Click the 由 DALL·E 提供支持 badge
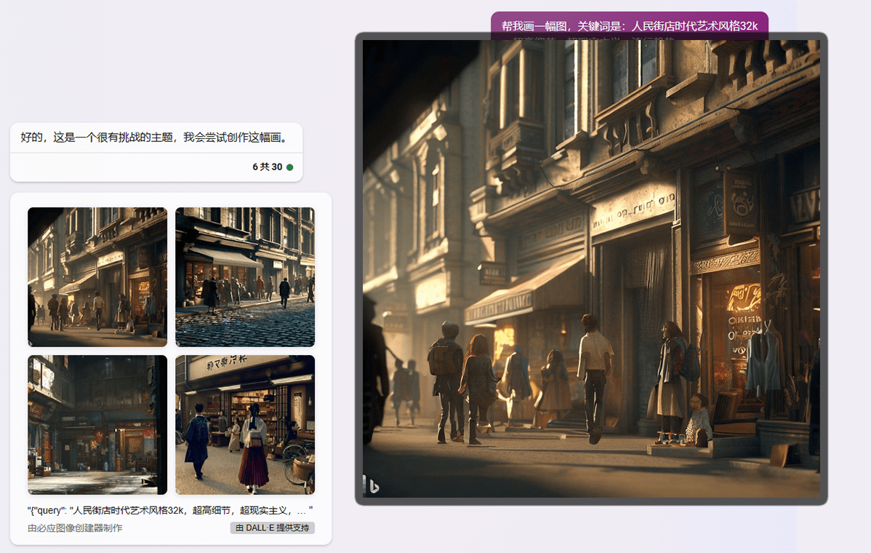The image size is (871, 553). coord(273,528)
